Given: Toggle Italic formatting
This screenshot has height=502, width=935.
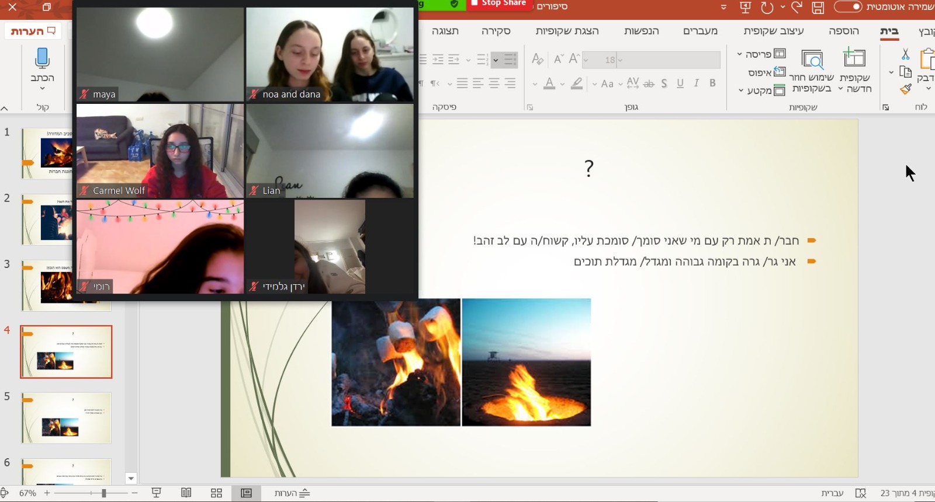Looking at the screenshot, I should [x=697, y=83].
